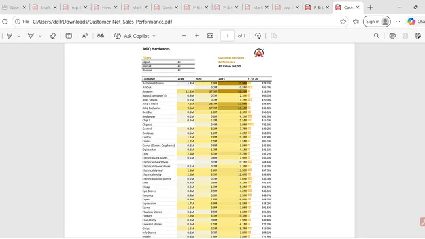Click Sign in button
The width and height of the screenshot is (425, 239).
pos(377,22)
